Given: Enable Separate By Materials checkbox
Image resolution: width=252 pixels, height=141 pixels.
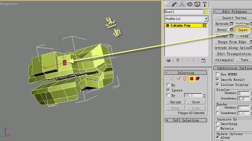Looking at the screenshot, I should [x=217, y=128].
